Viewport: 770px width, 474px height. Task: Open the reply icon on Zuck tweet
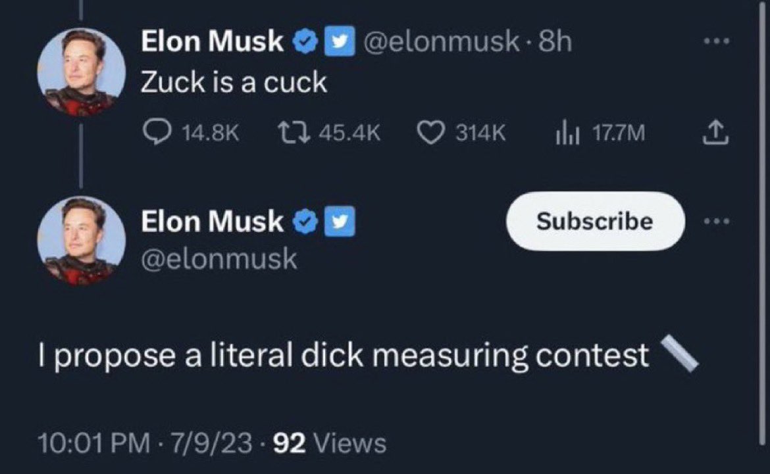coord(157,131)
